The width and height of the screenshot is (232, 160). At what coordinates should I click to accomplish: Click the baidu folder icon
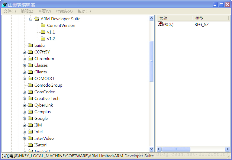pyautogui.click(x=30, y=45)
